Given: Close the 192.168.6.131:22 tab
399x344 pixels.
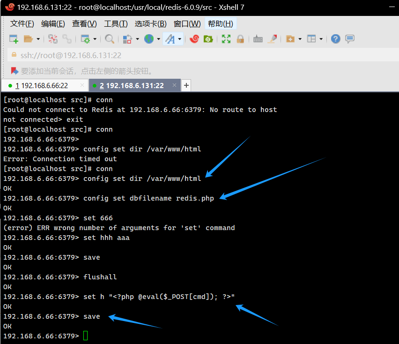Looking at the screenshot, I should point(174,85).
